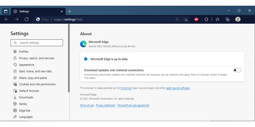255x127 pixels.
Task: Go back with the browser back arrow
Action: click(x=6, y=19)
